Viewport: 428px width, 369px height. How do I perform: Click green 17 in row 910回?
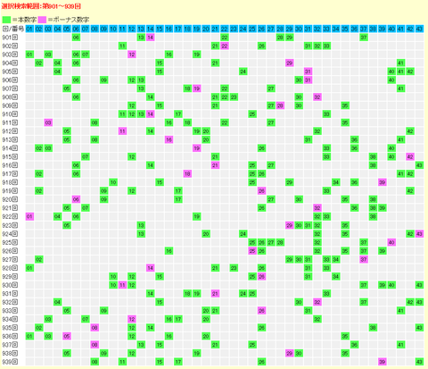(178, 114)
